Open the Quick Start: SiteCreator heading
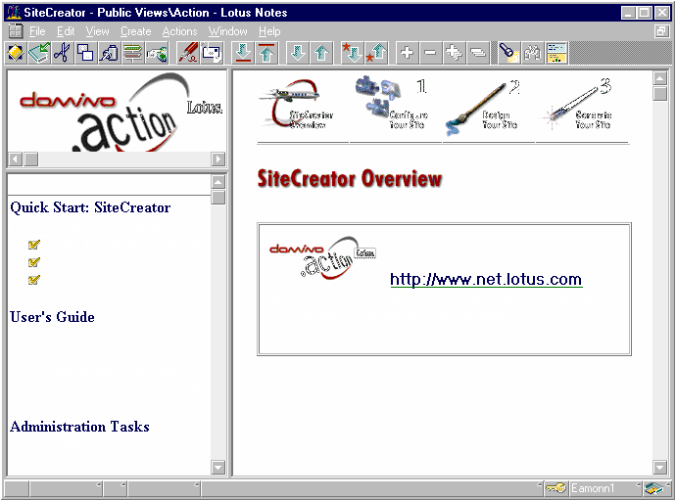Screen dimensions: 676x501 coord(90,207)
